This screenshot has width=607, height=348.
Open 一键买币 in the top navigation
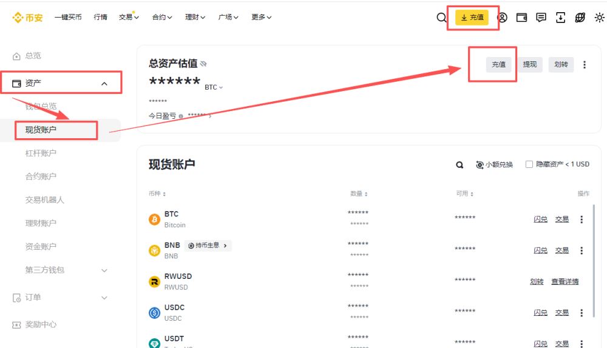tap(68, 17)
